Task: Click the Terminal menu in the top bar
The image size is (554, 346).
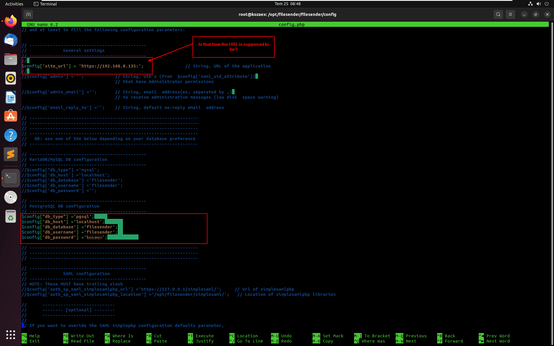Action: 45,4
